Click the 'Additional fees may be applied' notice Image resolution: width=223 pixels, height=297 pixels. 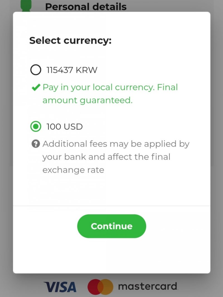tap(116, 144)
